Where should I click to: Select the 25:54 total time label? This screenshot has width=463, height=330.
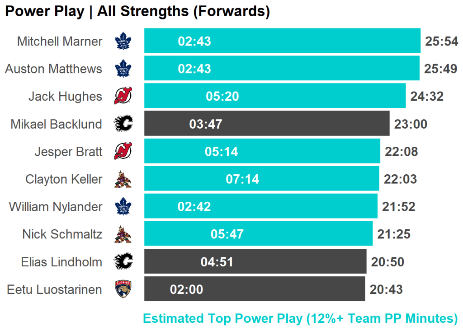click(x=442, y=42)
